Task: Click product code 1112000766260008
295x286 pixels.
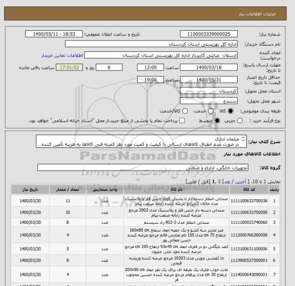Action: pyautogui.click(x=249, y=235)
